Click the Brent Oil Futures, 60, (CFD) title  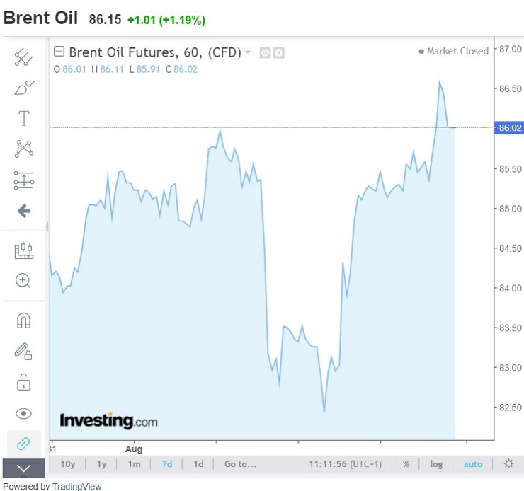[x=155, y=52]
